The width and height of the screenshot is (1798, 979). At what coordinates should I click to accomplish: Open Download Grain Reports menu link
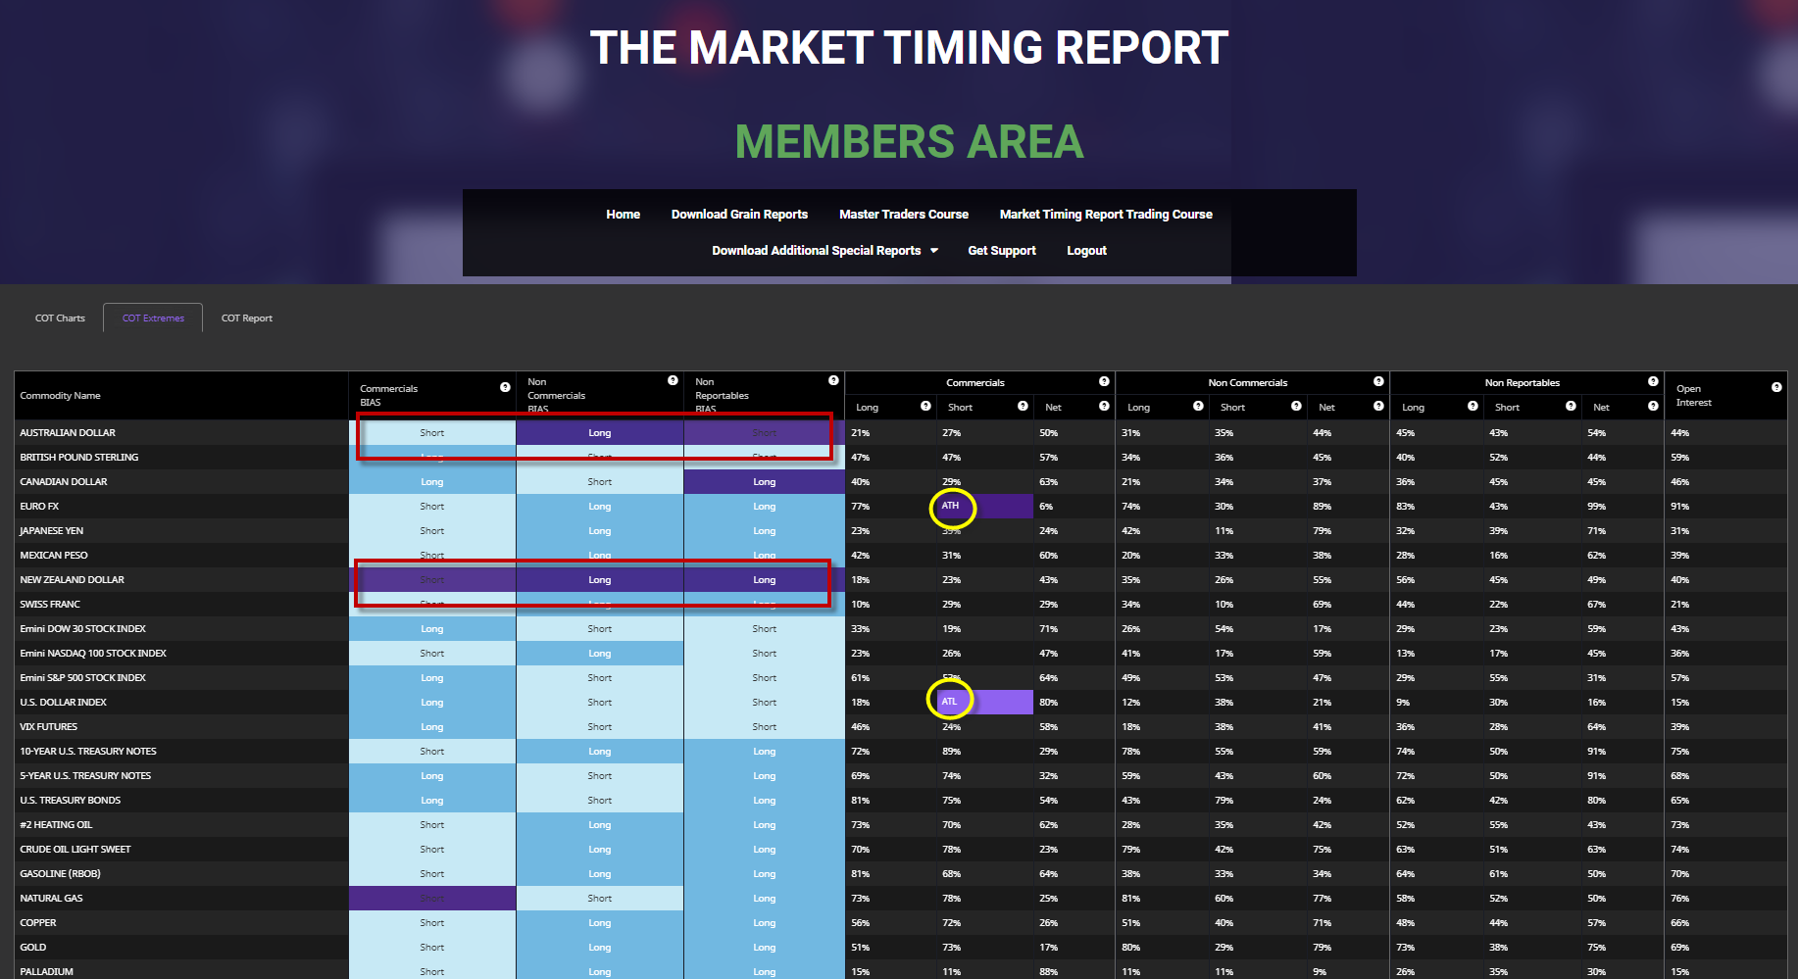click(739, 215)
